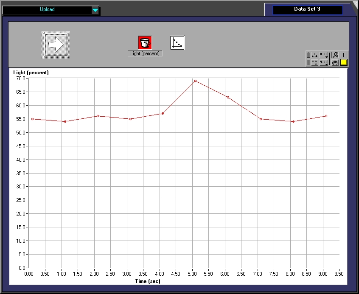The height and width of the screenshot is (294, 359).
Task: Toggle the X axis scale lock
Action: [x=309, y=55]
